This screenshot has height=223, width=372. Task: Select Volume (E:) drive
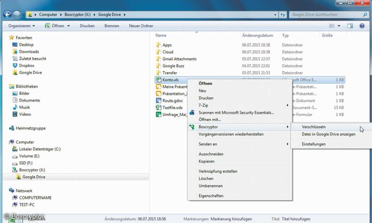pos(29,156)
